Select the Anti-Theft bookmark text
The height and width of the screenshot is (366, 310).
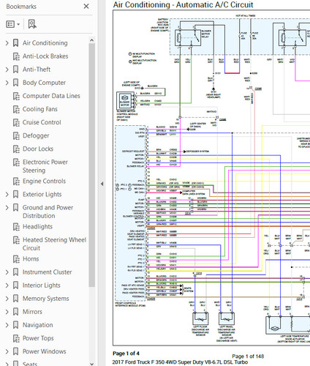(x=37, y=70)
